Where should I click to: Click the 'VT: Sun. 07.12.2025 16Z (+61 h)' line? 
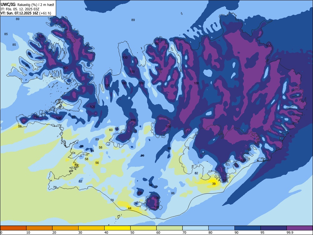click(x=26, y=13)
